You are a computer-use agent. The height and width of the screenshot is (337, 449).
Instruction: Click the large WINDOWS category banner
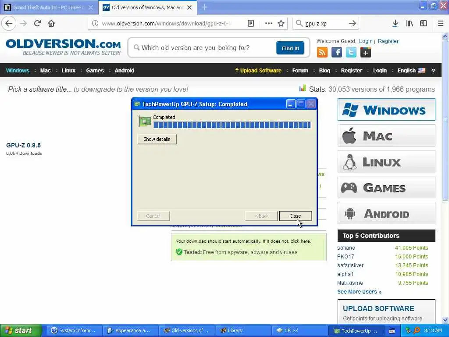point(386,109)
